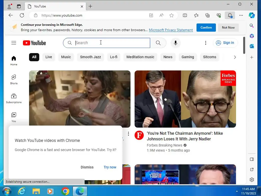Open the baby video thumbnail
Screen dimensions: 261x196
[x=80, y=98]
